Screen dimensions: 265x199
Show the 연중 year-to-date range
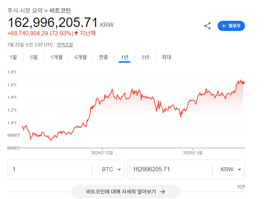[104, 57]
